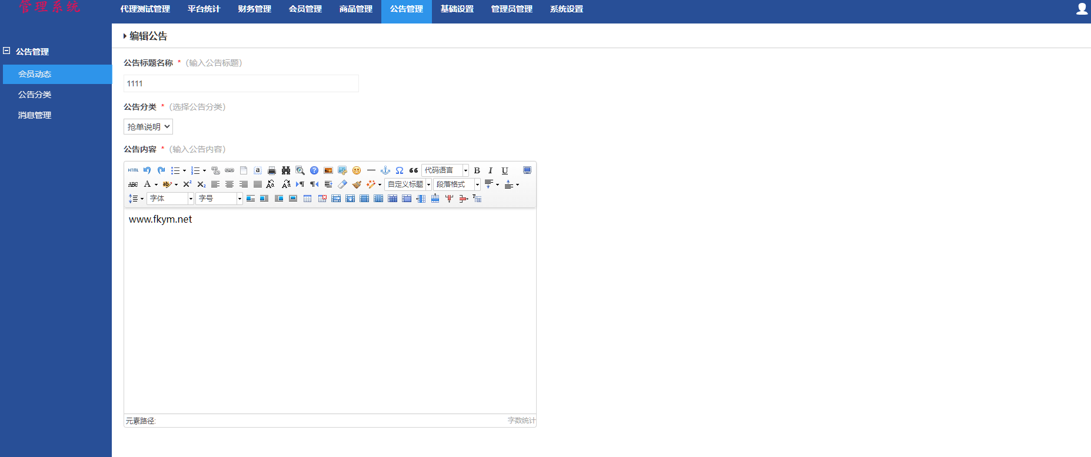Toggle italic formatting in the editor
The width and height of the screenshot is (1091, 457).
pyautogui.click(x=490, y=170)
